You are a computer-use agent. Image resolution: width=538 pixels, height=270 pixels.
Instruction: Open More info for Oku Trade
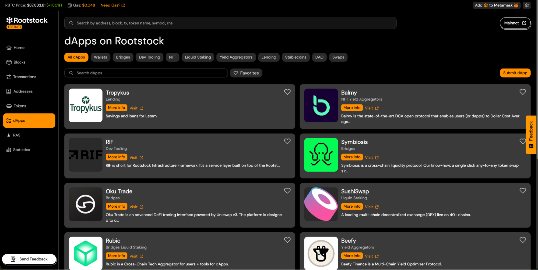(x=116, y=207)
